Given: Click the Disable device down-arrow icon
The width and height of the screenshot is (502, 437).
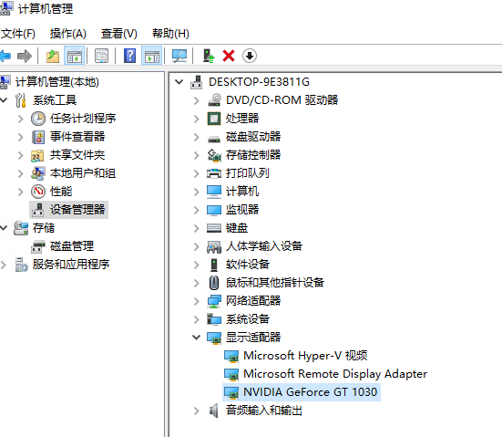Looking at the screenshot, I should pyautogui.click(x=250, y=56).
